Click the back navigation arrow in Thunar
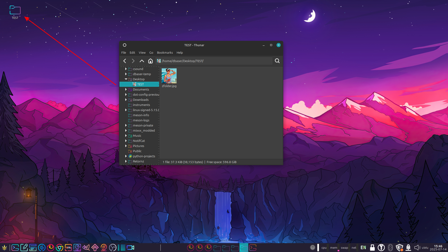The image size is (448, 252). tap(125, 61)
